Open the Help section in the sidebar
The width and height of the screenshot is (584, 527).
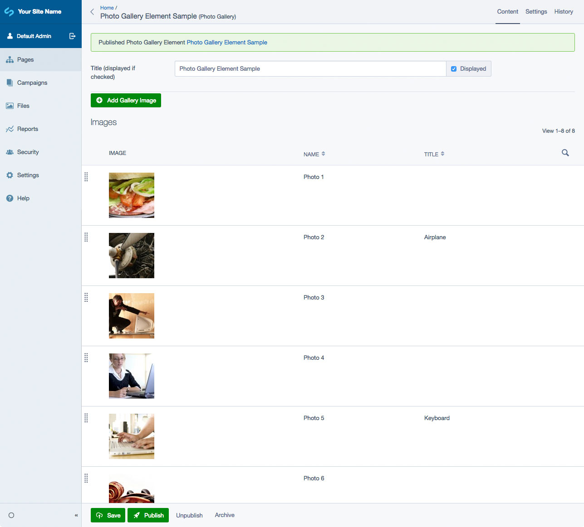click(x=23, y=198)
